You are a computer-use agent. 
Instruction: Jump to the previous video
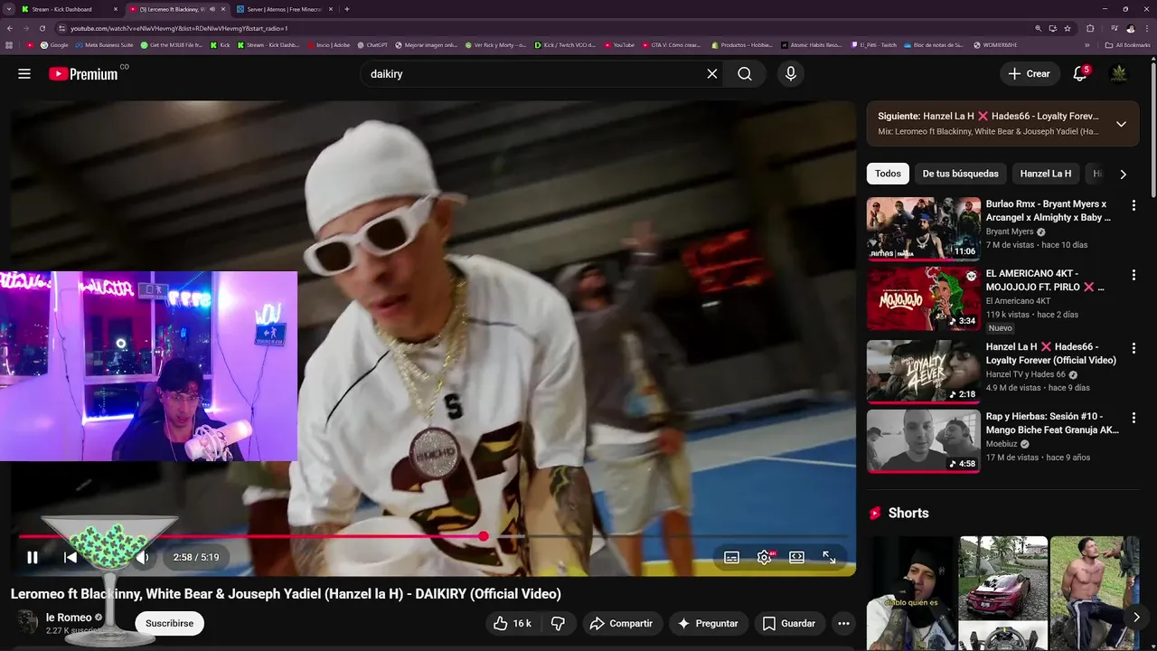pos(71,557)
